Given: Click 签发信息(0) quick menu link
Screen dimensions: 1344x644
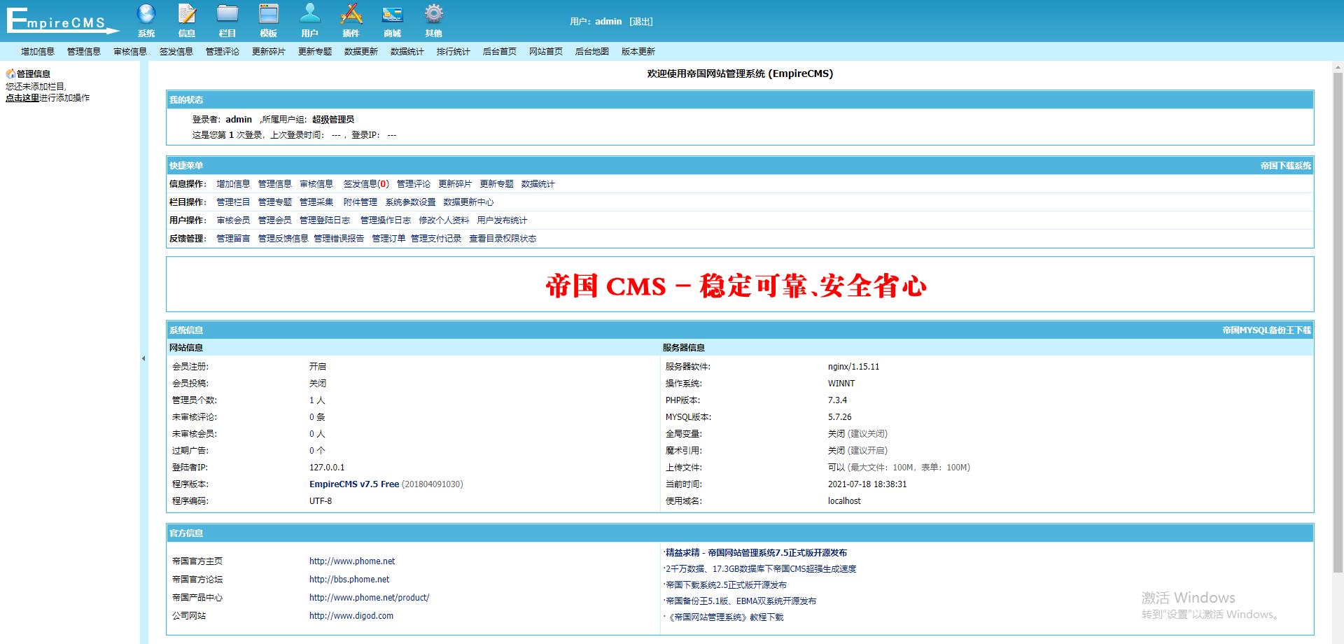Looking at the screenshot, I should tap(365, 183).
